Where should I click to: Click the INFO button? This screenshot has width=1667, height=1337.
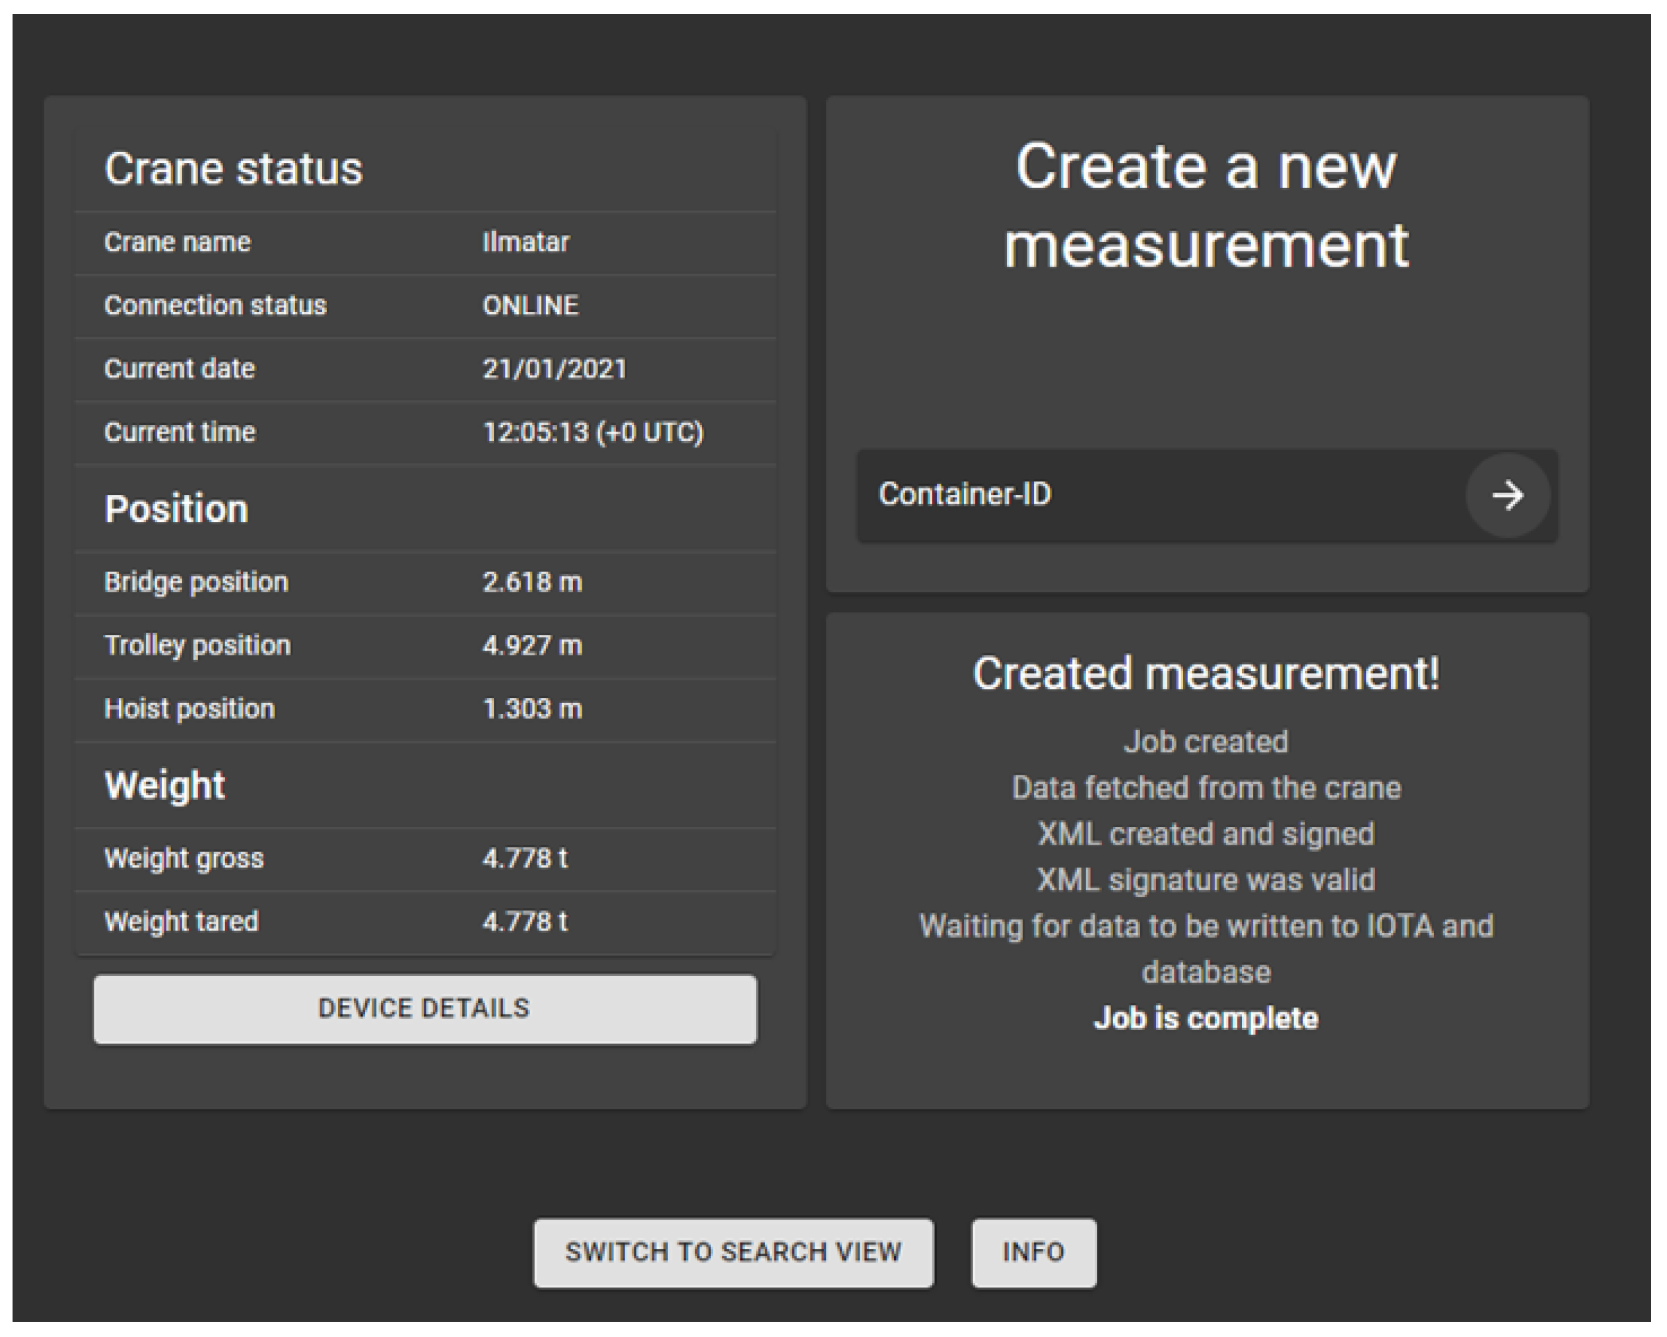coord(1034,1252)
